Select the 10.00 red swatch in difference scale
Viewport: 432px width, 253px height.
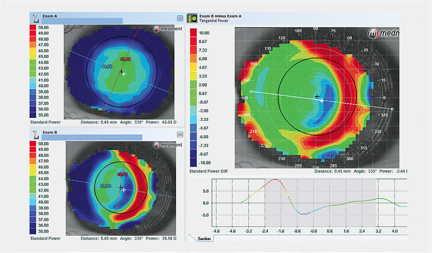(x=193, y=33)
